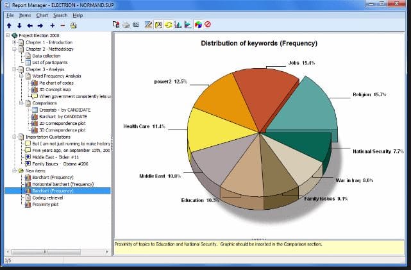Click the tree scrollbar right arrow

tap(107, 252)
